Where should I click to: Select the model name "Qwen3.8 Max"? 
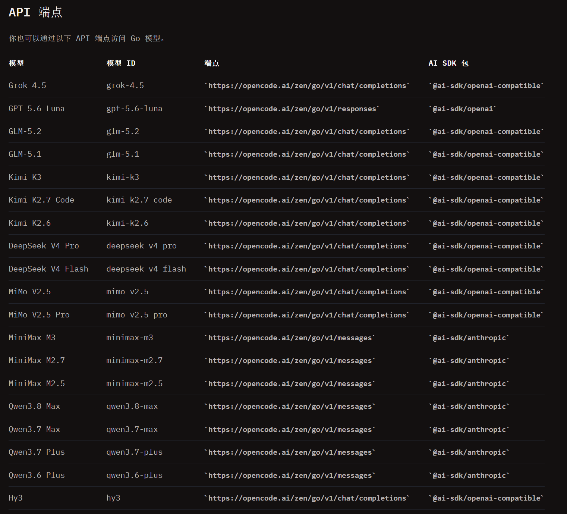click(34, 406)
